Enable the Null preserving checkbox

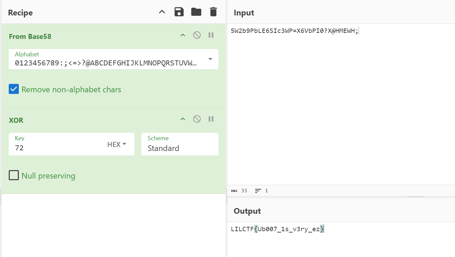(14, 175)
